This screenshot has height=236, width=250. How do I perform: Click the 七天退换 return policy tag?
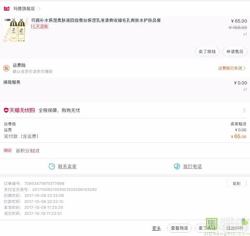pyautogui.click(x=40, y=27)
